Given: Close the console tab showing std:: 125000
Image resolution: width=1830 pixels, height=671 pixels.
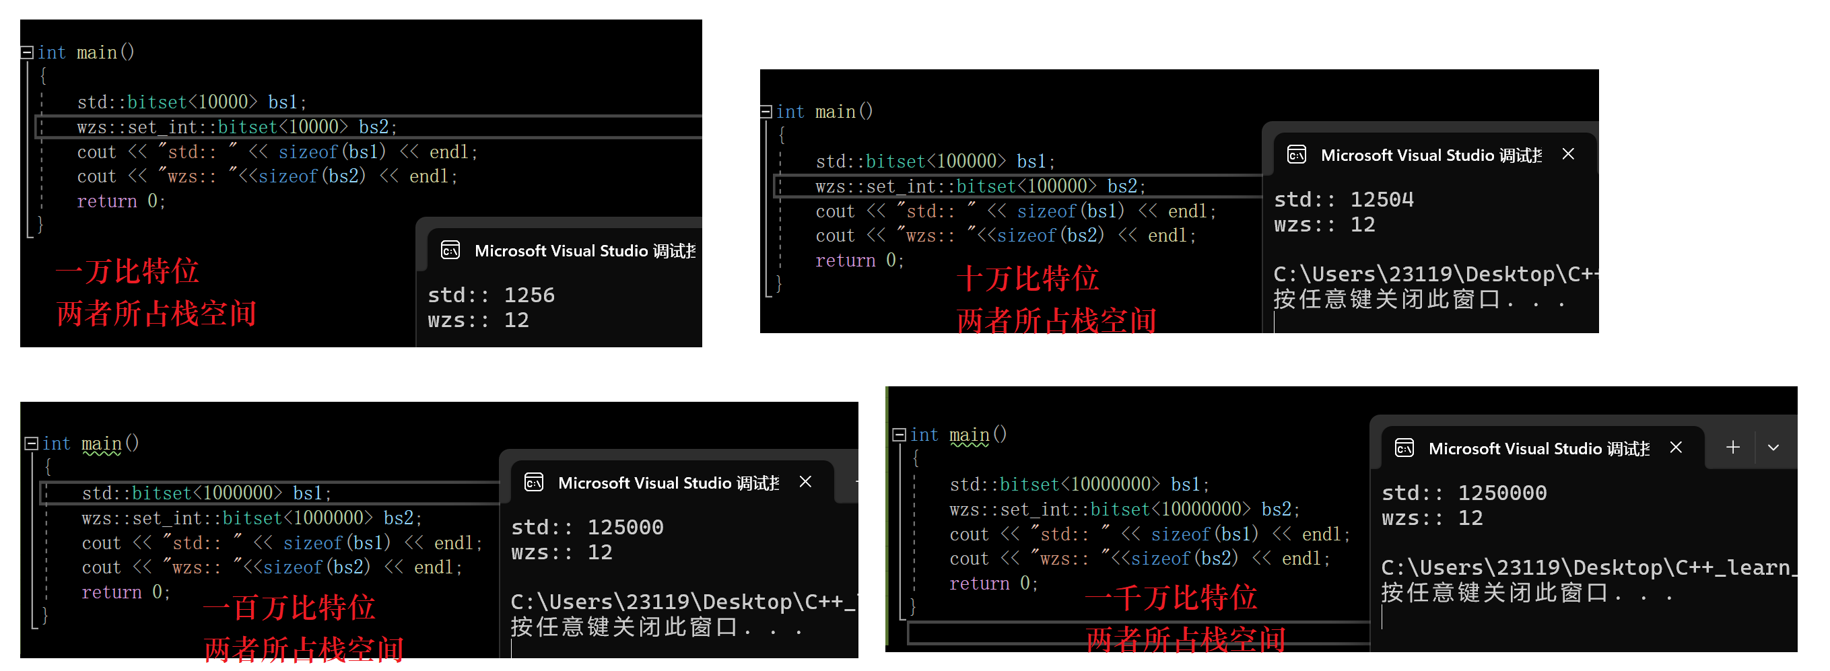Looking at the screenshot, I should tap(806, 481).
